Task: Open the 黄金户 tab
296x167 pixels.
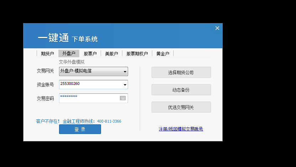Action: pos(163,54)
